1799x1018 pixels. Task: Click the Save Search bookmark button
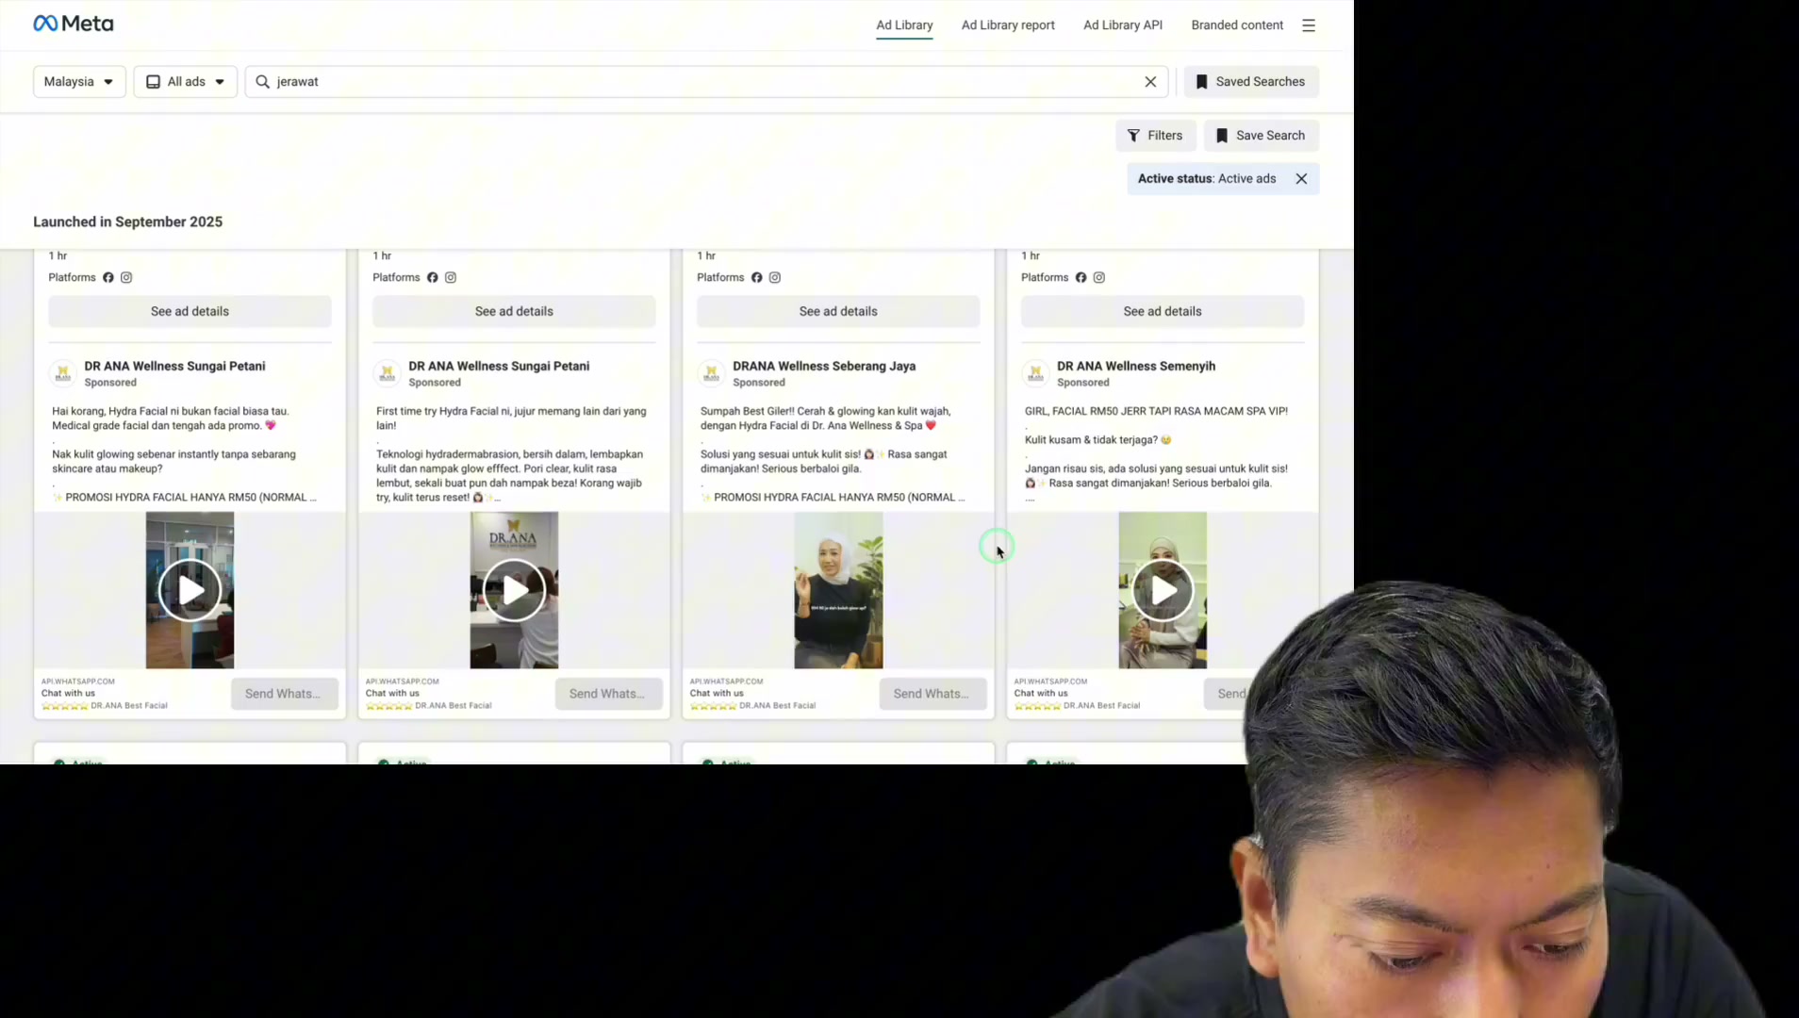pos(1261,136)
